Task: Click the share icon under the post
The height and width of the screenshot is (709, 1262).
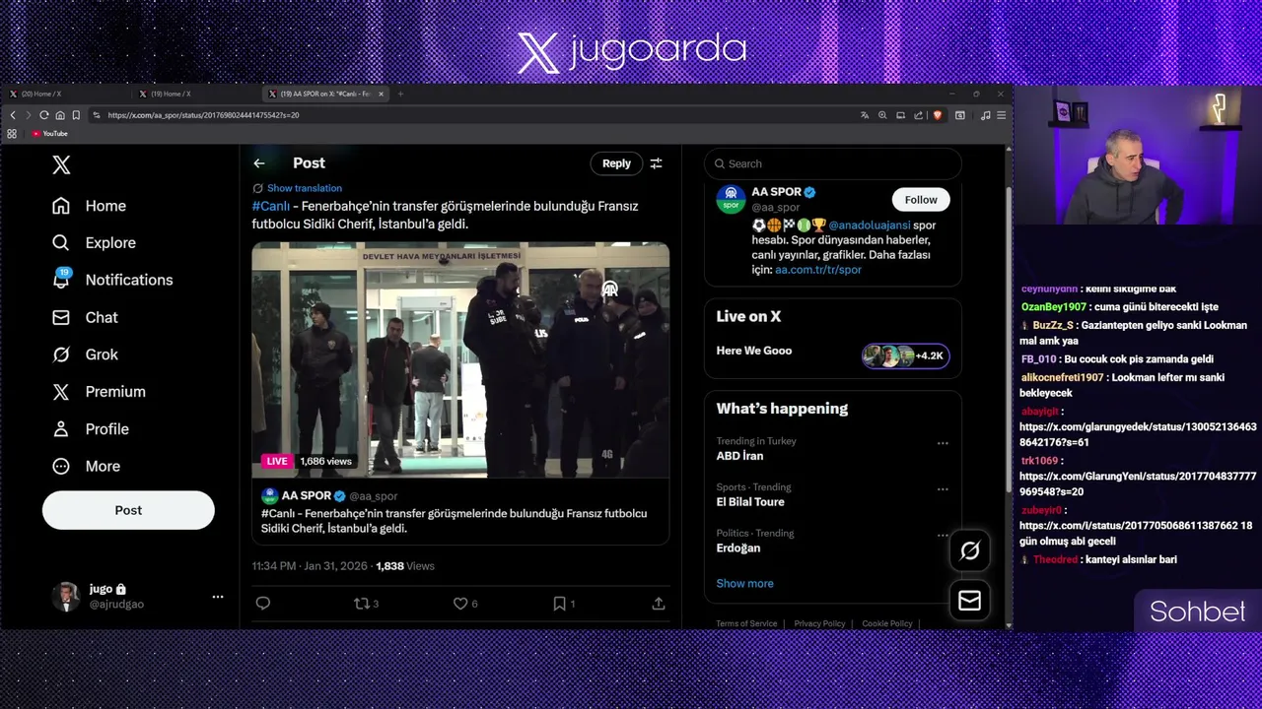Action: [x=659, y=604]
